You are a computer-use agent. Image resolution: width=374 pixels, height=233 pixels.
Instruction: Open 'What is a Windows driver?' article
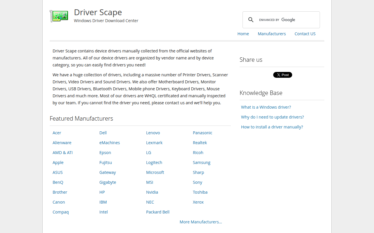coord(266,107)
